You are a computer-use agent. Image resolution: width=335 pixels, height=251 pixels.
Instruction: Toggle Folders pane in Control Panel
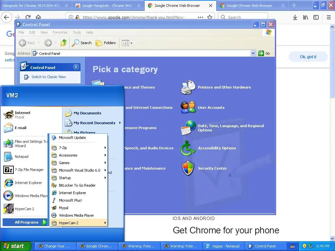(106, 43)
